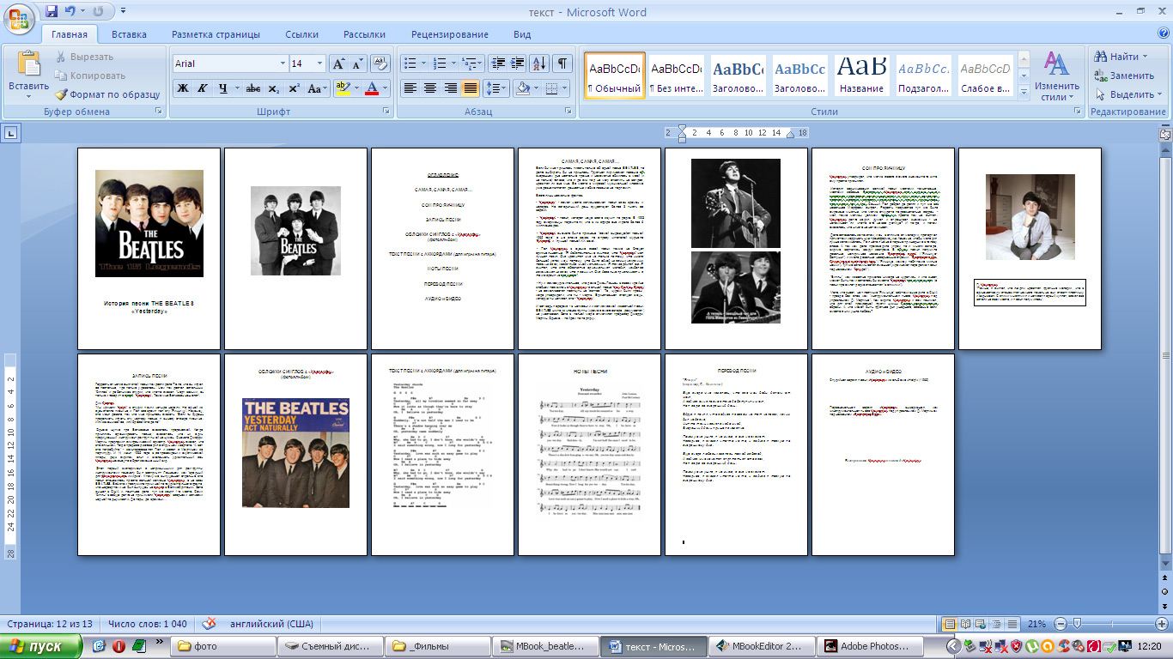1173x659 pixels.
Task: Open the Ссылки tab
Action: (x=301, y=34)
